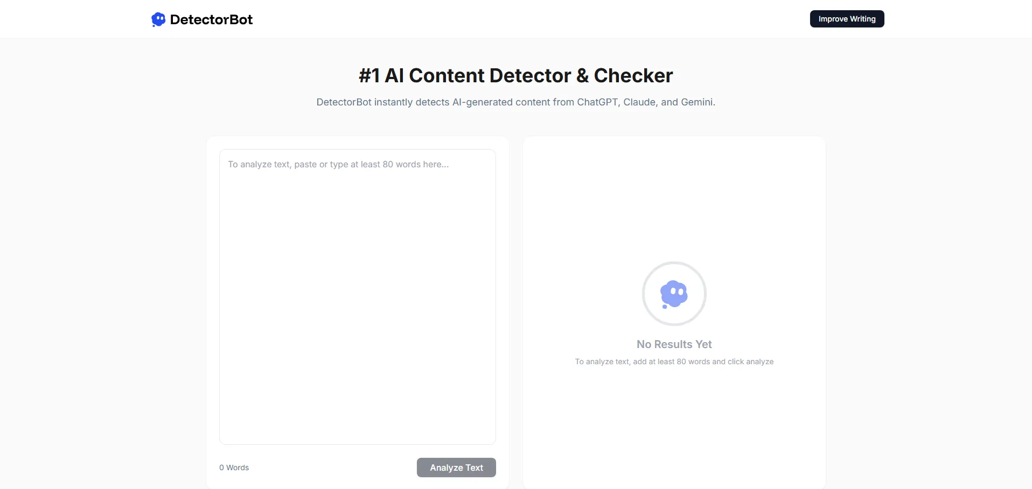
Task: Click the hint text below No Results Yet
Action: (674, 362)
